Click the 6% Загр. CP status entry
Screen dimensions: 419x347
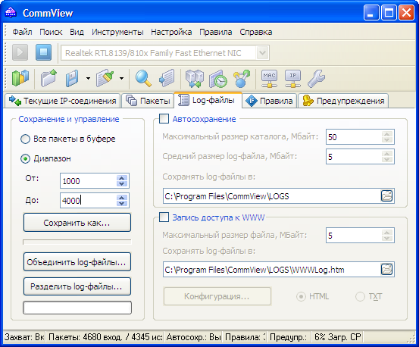click(x=338, y=337)
